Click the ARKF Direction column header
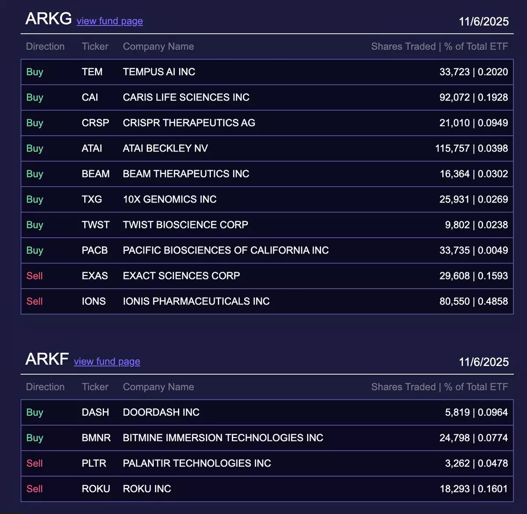The width and height of the screenshot is (527, 514). (x=45, y=387)
